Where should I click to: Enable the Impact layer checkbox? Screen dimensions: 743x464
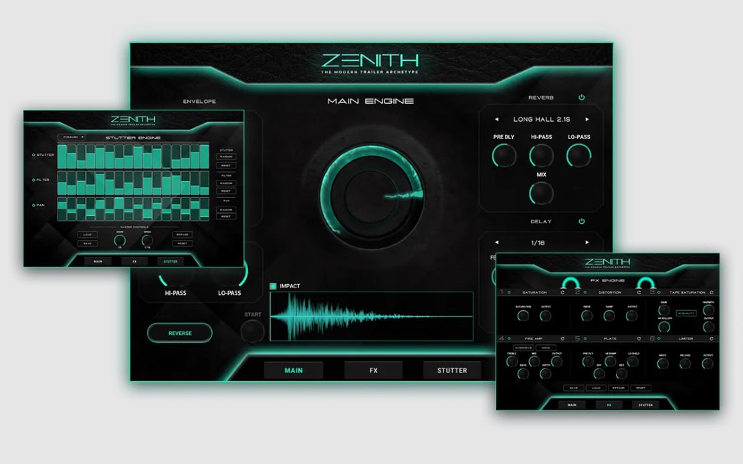coord(274,286)
